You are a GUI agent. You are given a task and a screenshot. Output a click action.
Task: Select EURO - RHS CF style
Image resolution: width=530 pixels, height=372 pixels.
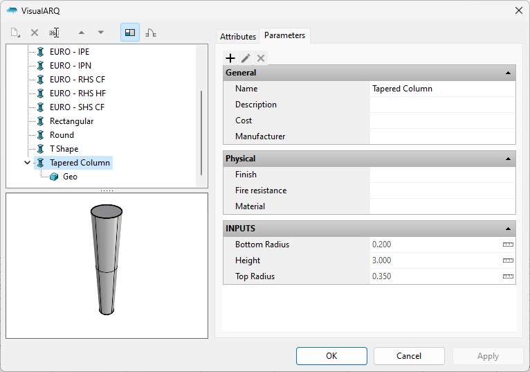click(77, 80)
